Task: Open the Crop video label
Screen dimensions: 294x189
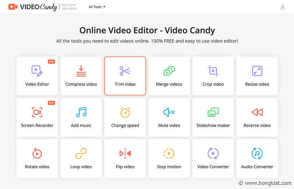Action: pos(213,84)
